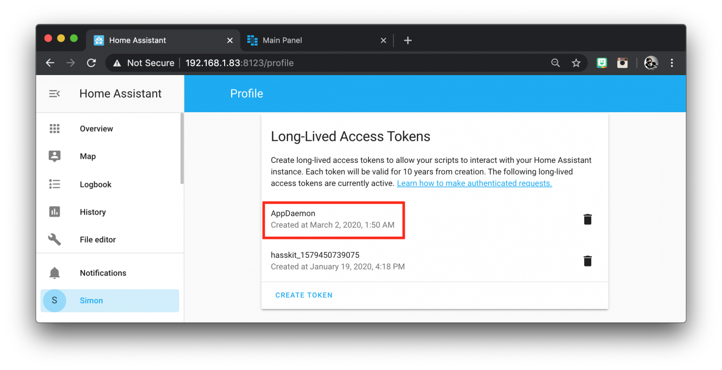The width and height of the screenshot is (722, 370).
Task: Open Chrome's three-dot menu
Action: point(672,63)
